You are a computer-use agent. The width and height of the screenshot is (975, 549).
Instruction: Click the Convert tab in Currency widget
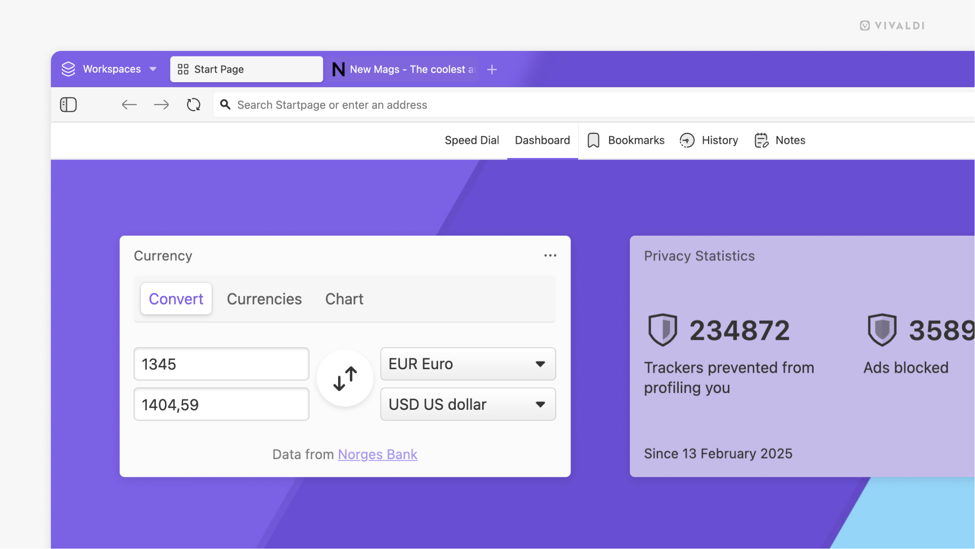pyautogui.click(x=176, y=298)
